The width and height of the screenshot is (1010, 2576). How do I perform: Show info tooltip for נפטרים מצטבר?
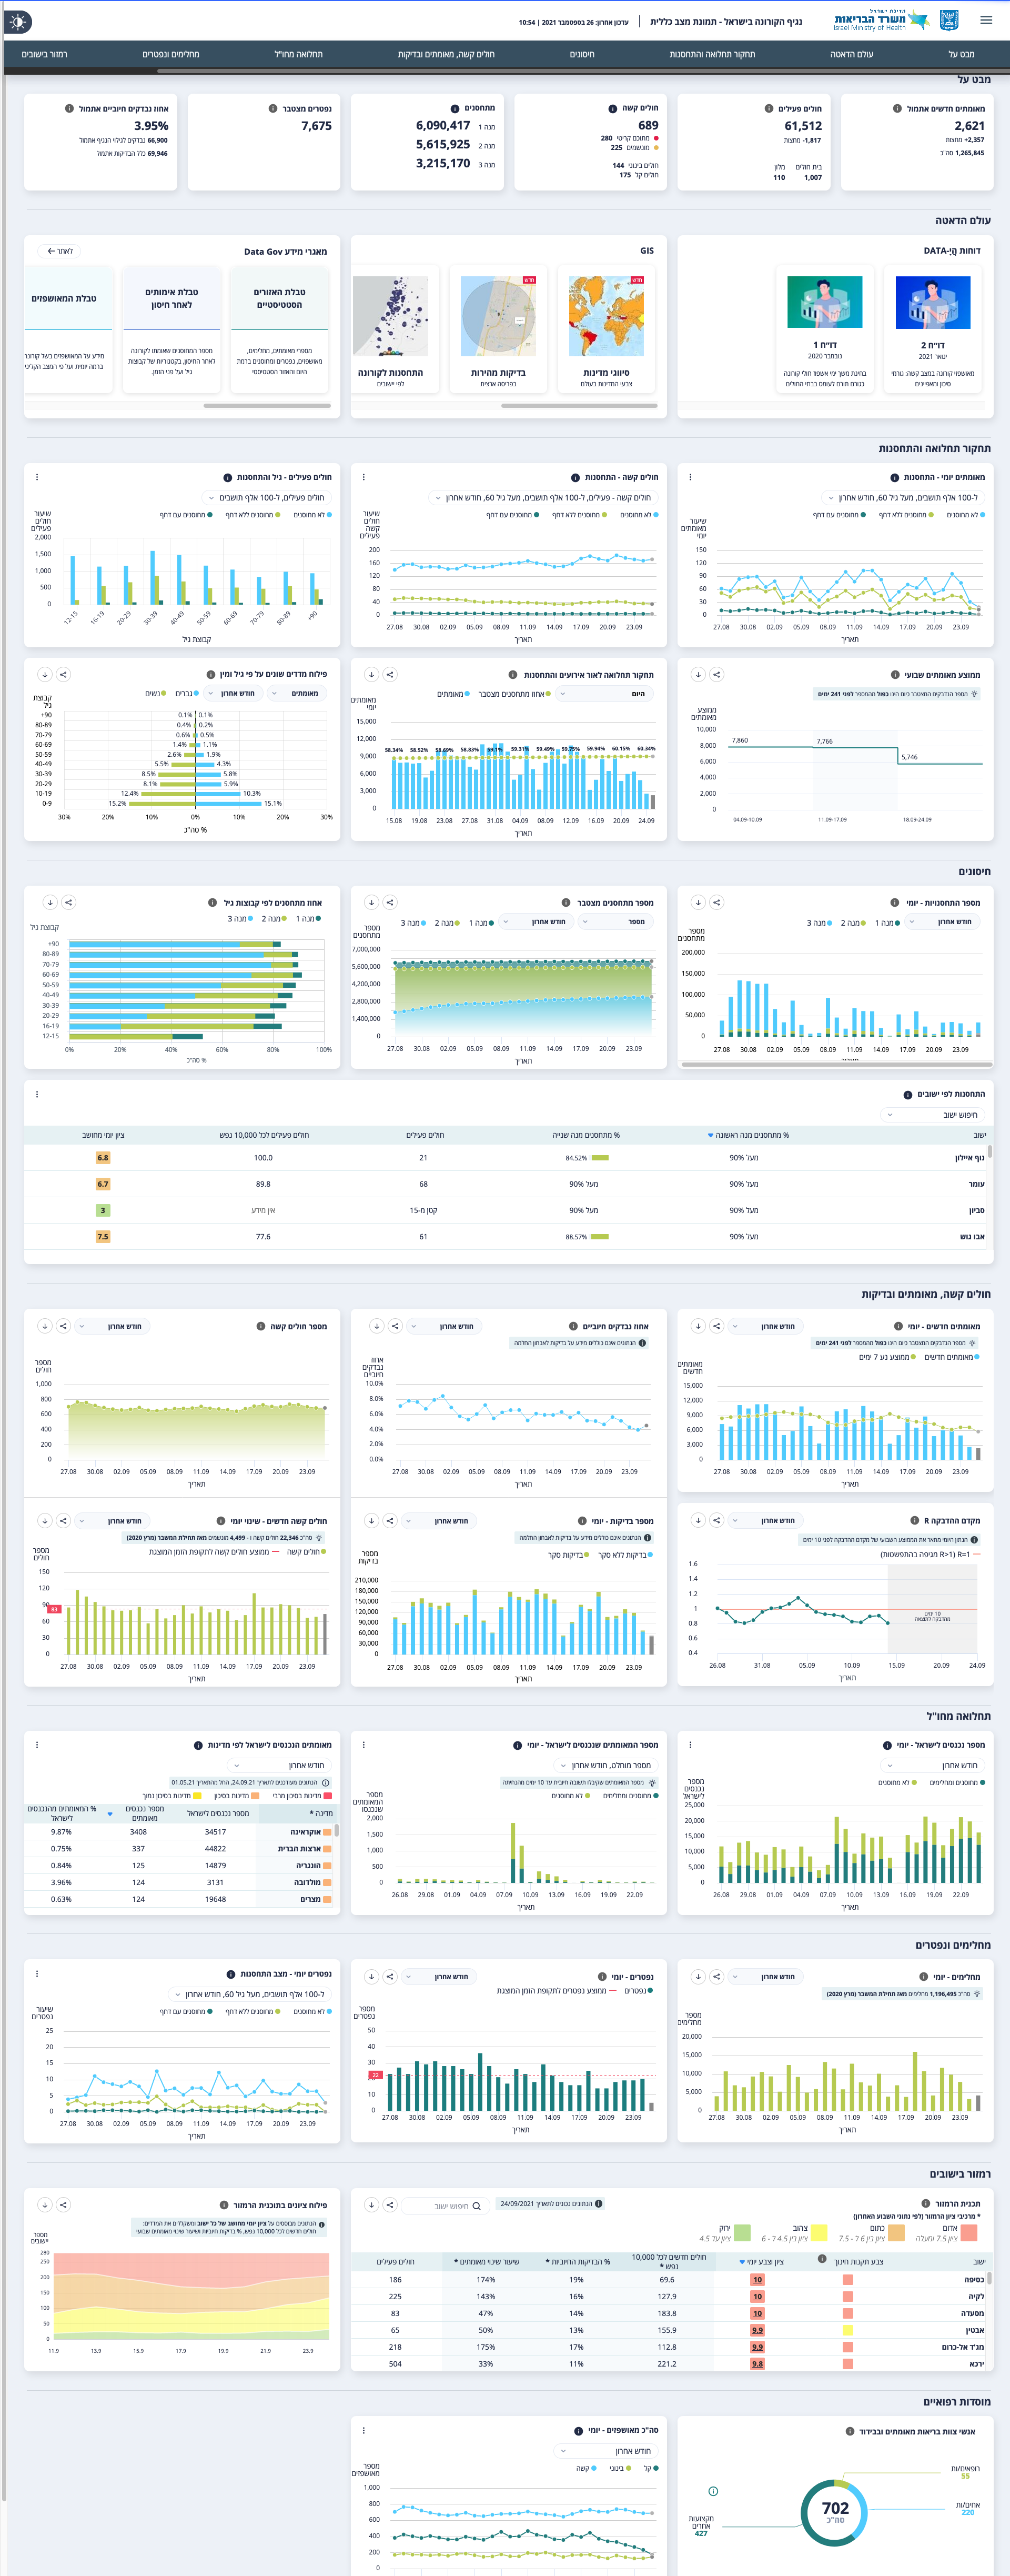pos(272,108)
